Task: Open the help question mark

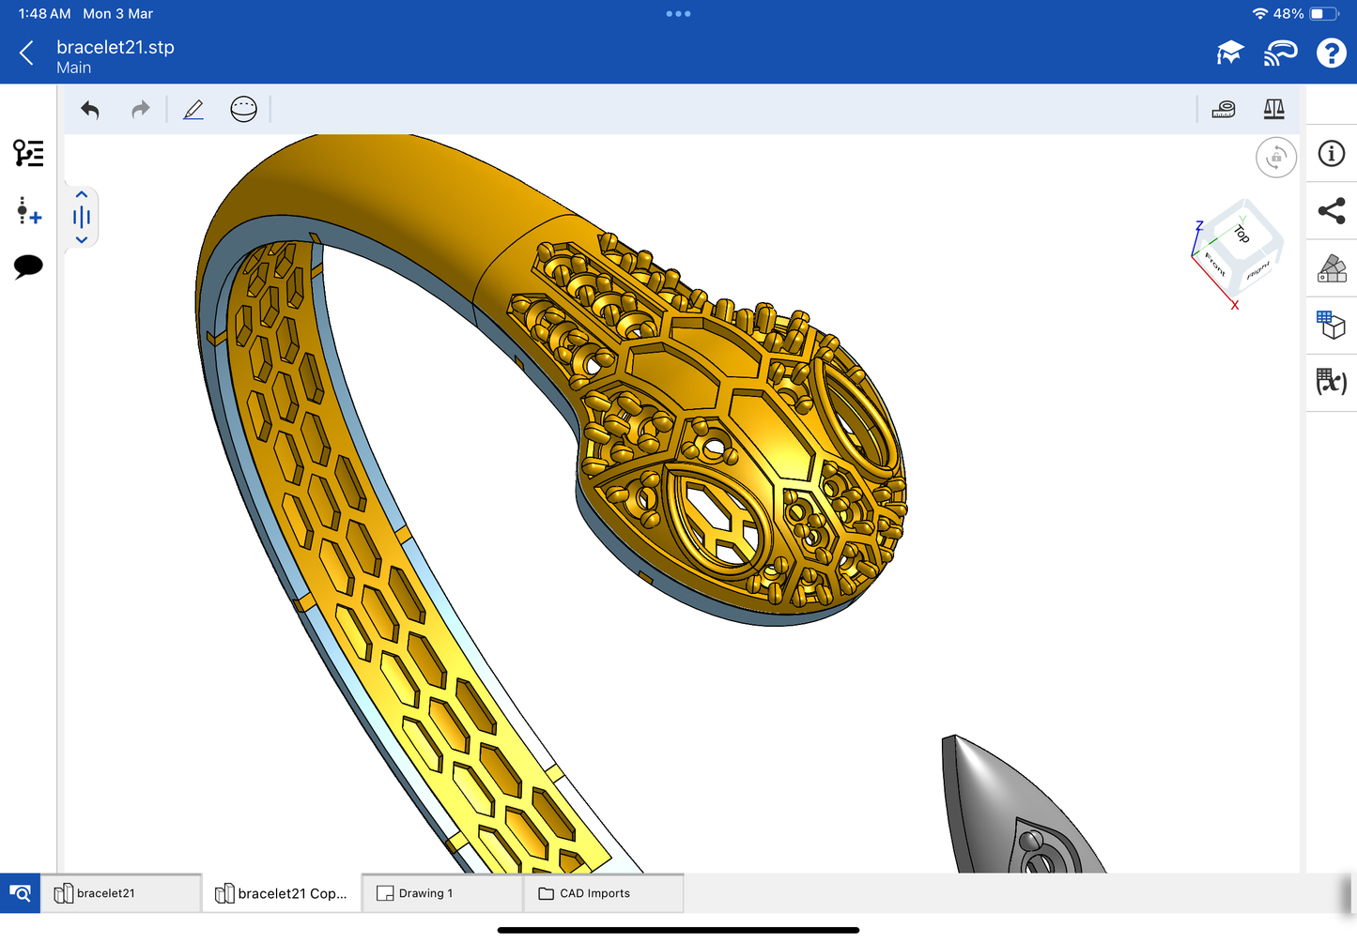Action: (1331, 53)
